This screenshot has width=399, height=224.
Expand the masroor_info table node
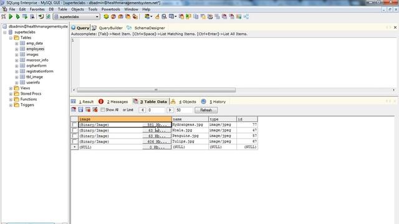17,60
